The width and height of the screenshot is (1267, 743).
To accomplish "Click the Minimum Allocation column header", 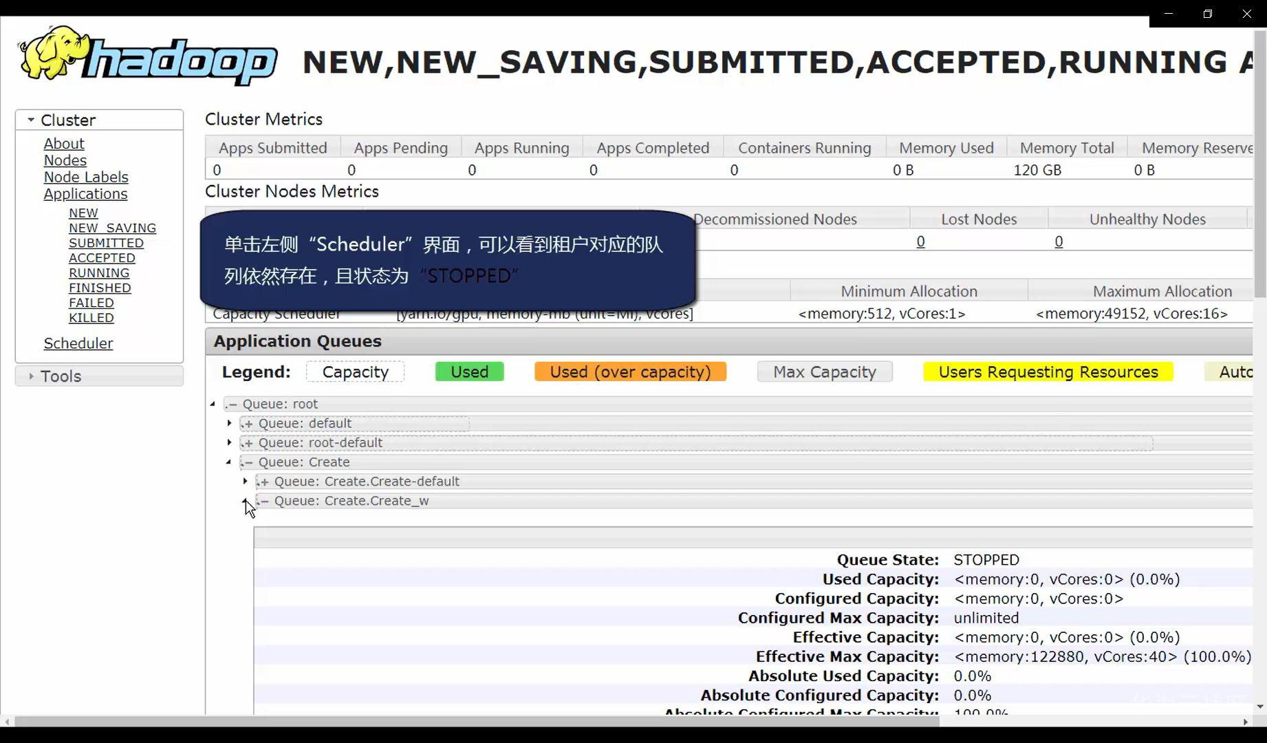I will click(909, 291).
